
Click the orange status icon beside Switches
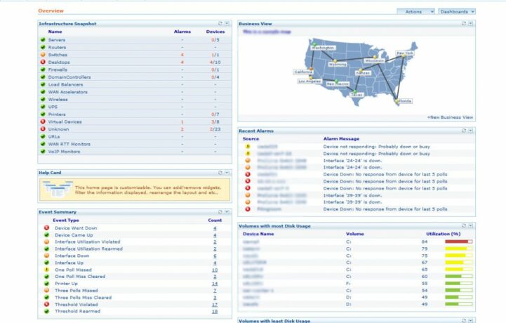(43, 55)
